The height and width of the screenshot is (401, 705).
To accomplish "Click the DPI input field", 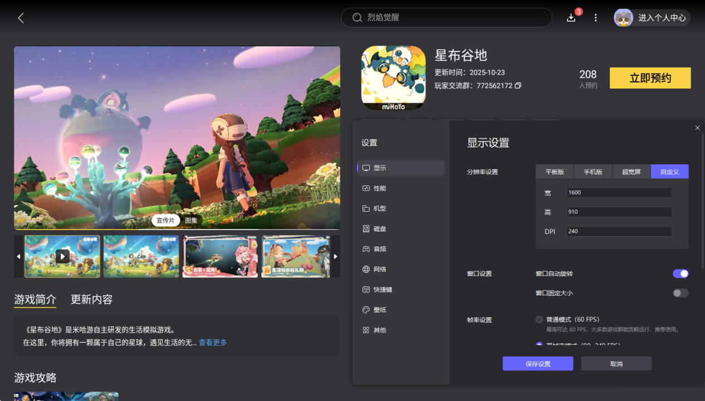I will pos(619,231).
